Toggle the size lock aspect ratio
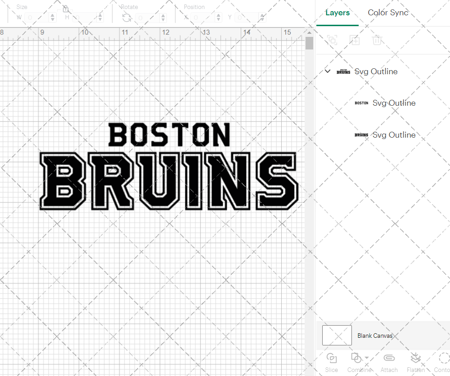Viewport: 450px width, 376px height. pos(67,9)
